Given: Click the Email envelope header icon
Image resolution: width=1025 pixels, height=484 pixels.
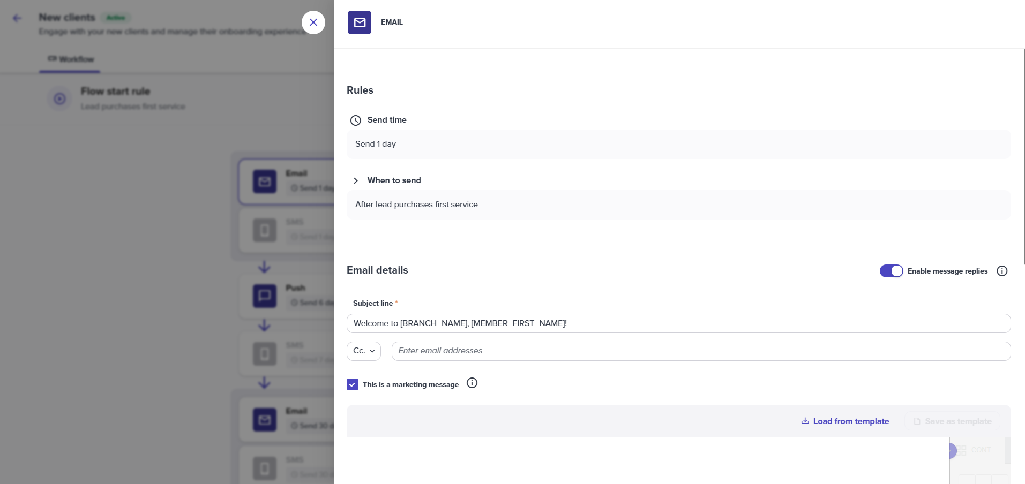Looking at the screenshot, I should [360, 22].
